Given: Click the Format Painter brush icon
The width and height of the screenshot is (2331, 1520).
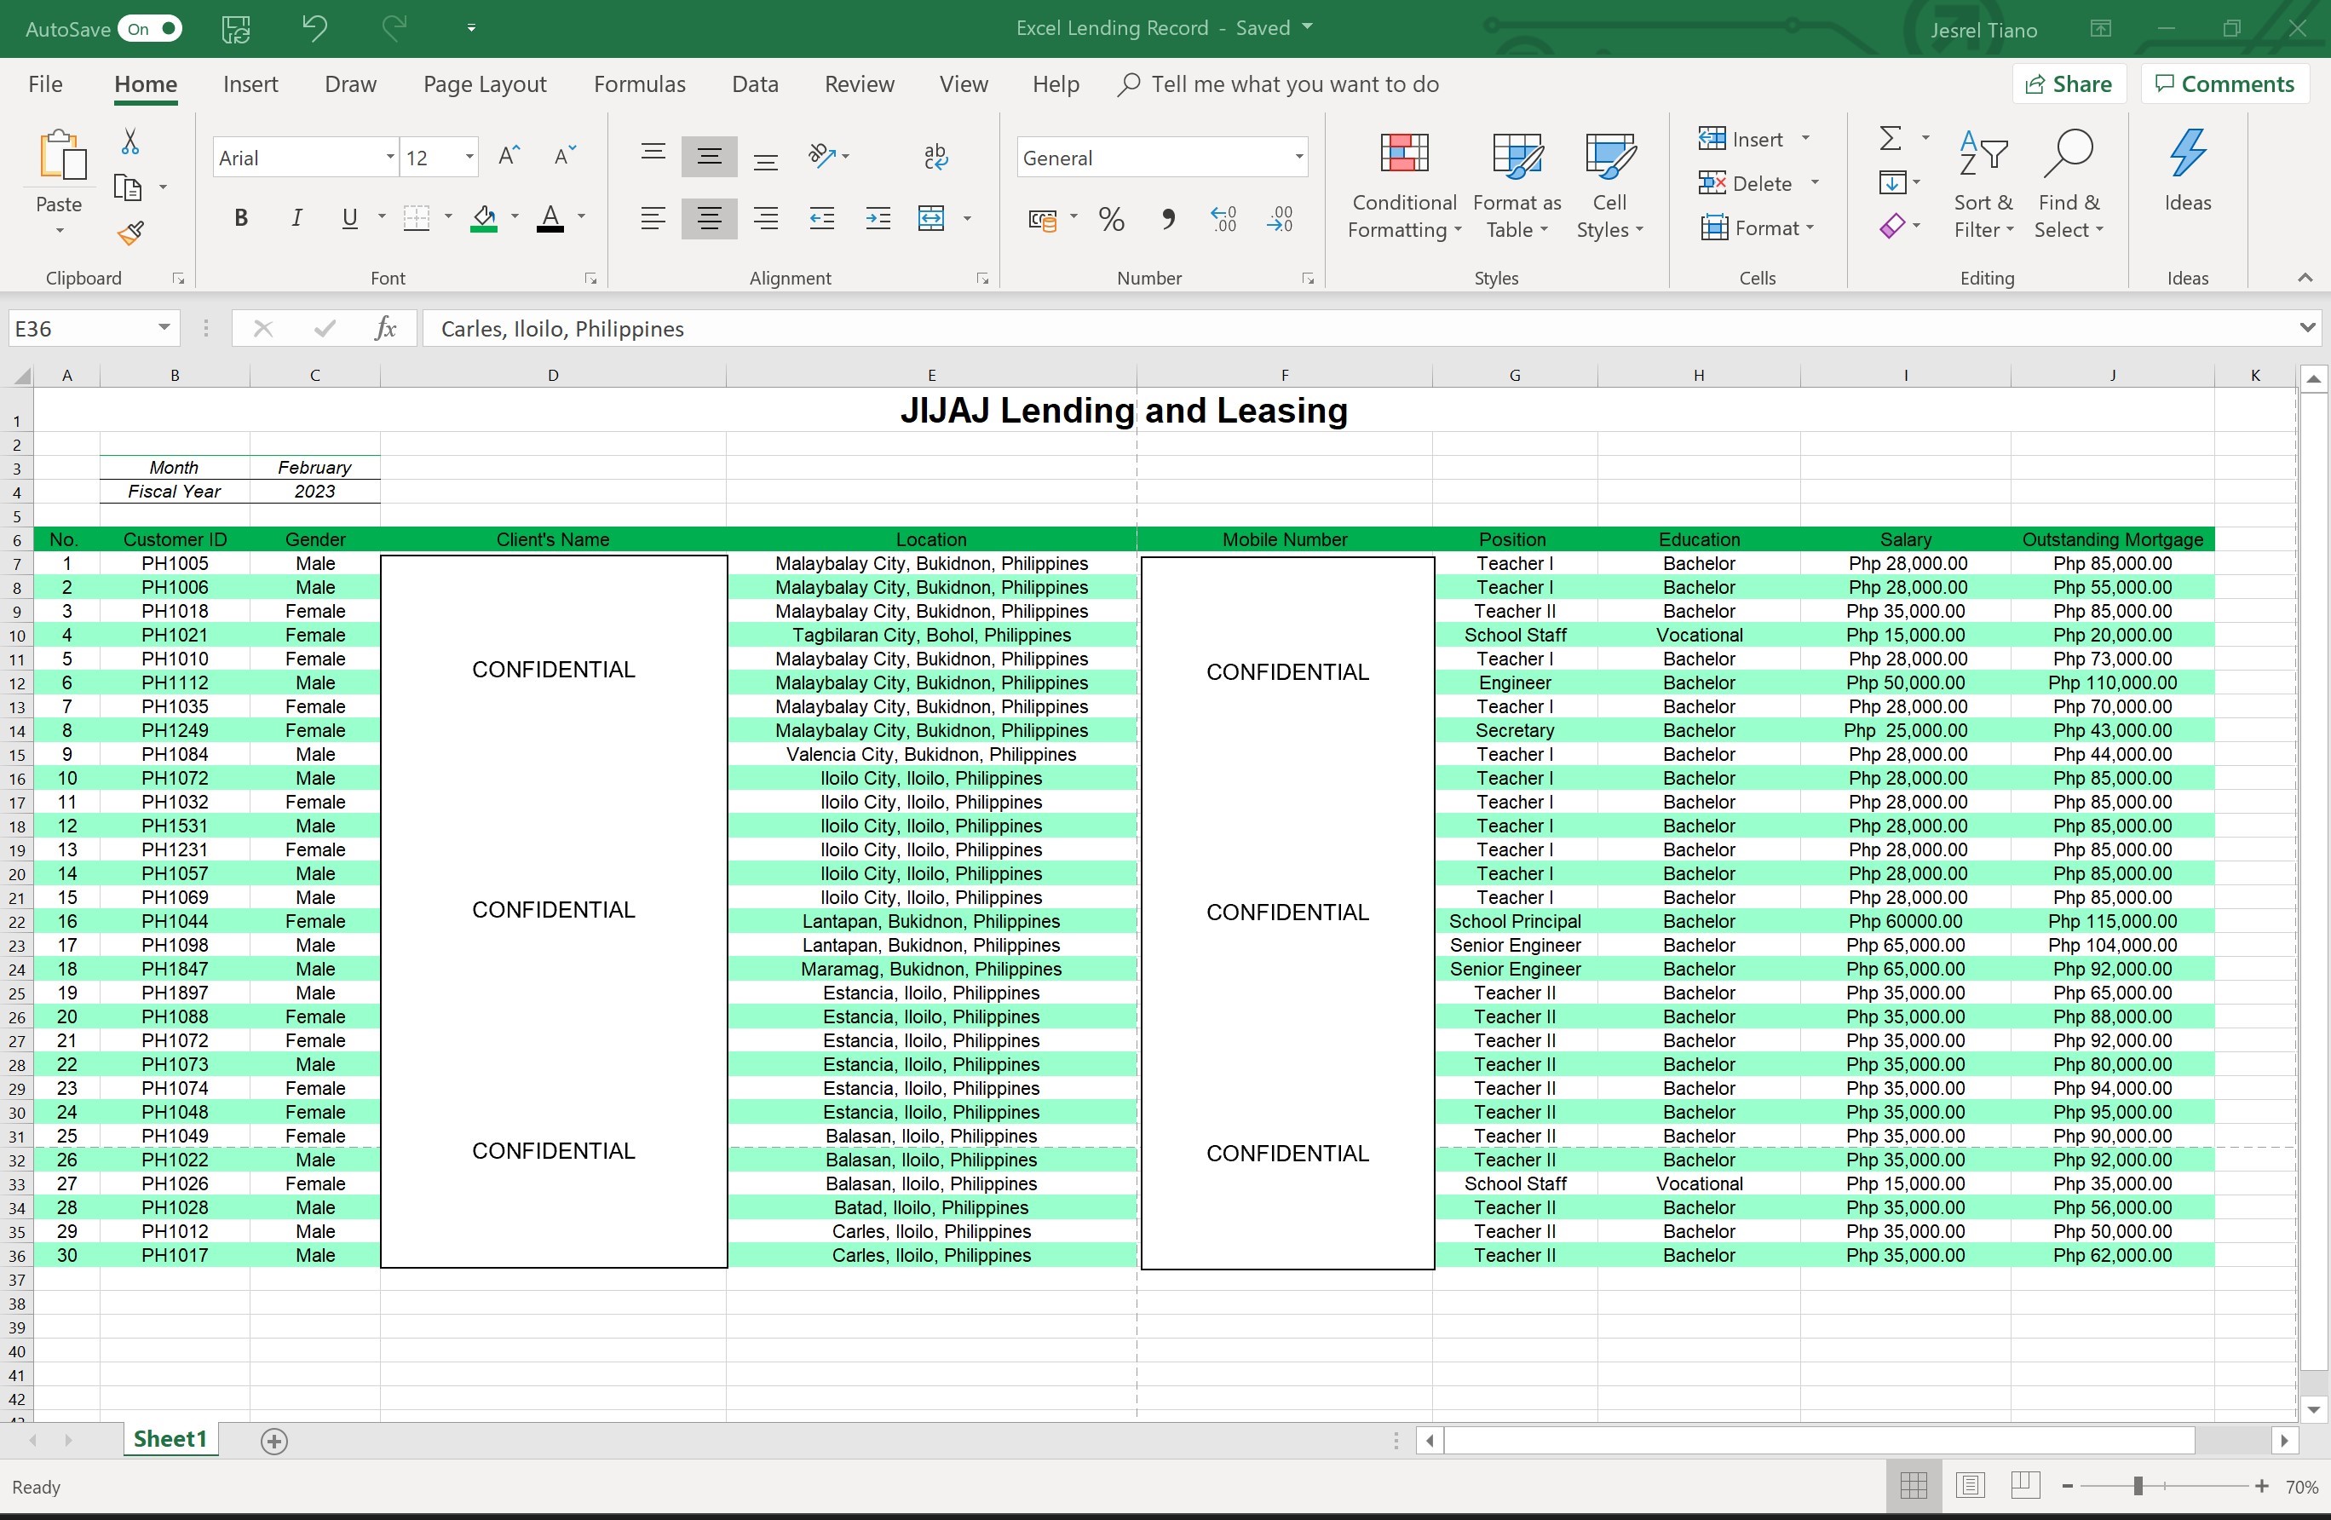Looking at the screenshot, I should (x=130, y=233).
